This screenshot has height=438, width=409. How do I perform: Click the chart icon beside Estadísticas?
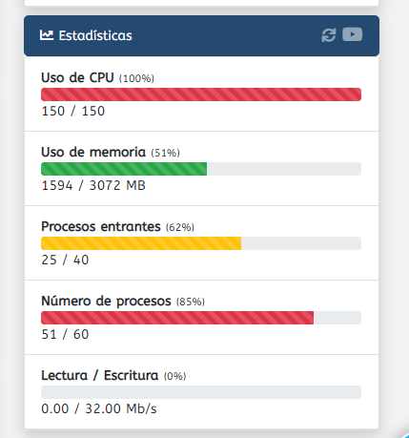(47, 35)
